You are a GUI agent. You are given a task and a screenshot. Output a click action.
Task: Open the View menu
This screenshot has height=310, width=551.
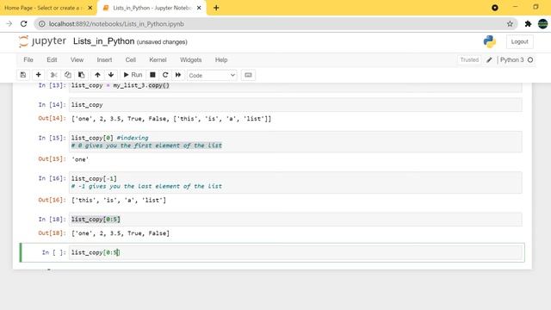click(77, 59)
